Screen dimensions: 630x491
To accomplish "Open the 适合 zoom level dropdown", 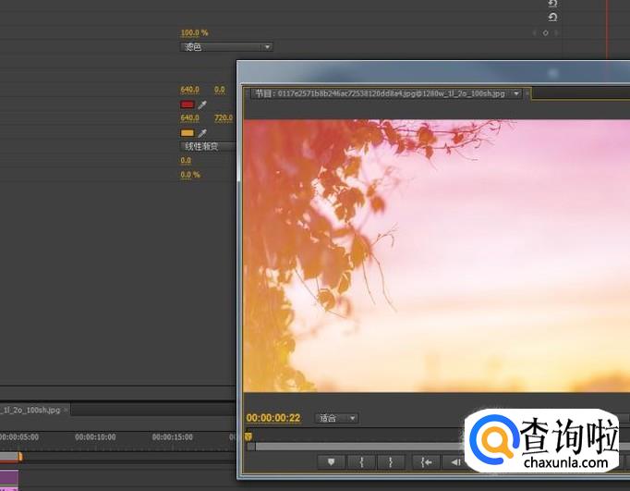I will pyautogui.click(x=336, y=418).
